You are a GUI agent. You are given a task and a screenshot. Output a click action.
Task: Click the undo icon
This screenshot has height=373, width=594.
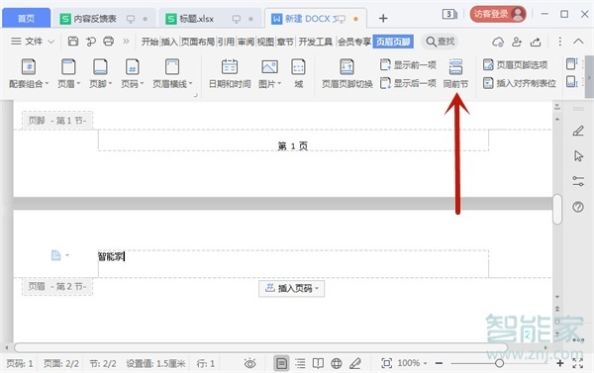tap(91, 41)
